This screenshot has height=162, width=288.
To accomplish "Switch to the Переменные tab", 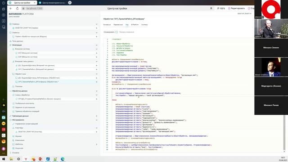I will (118, 25).
